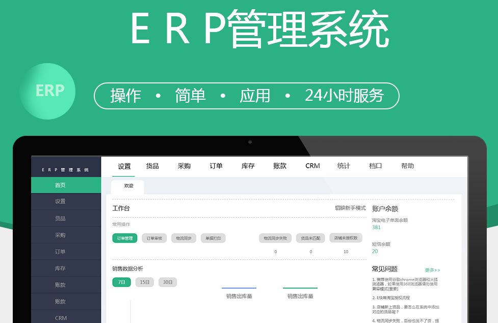This screenshot has width=498, height=323.
Task: Switch sales analysis to 7日
Action: tap(121, 282)
